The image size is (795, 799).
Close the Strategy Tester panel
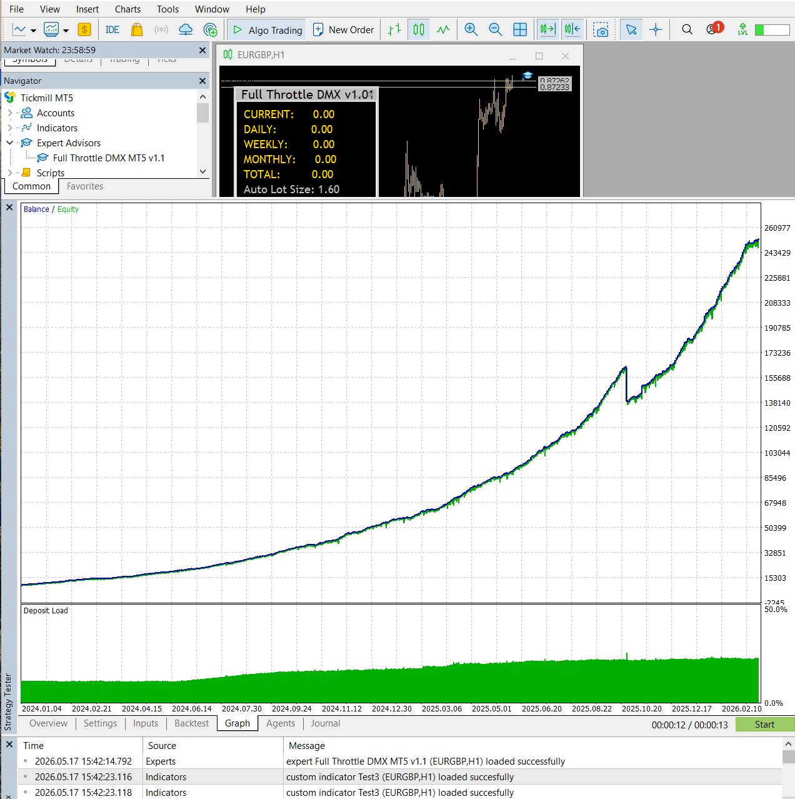pos(9,207)
